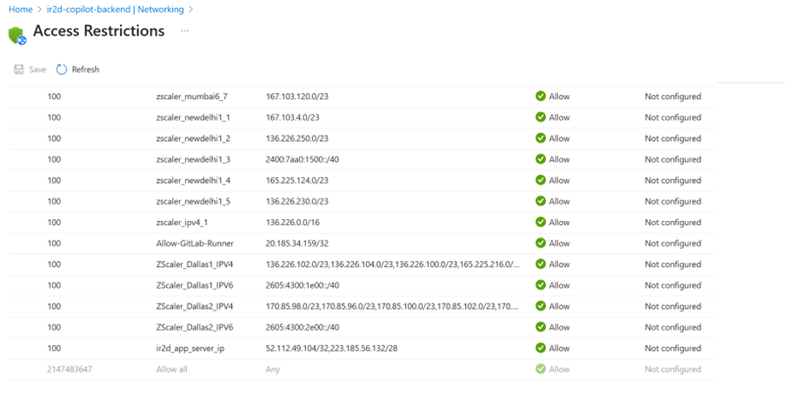Select the zscaler_newdelhi1_5 rule name

[193, 202]
